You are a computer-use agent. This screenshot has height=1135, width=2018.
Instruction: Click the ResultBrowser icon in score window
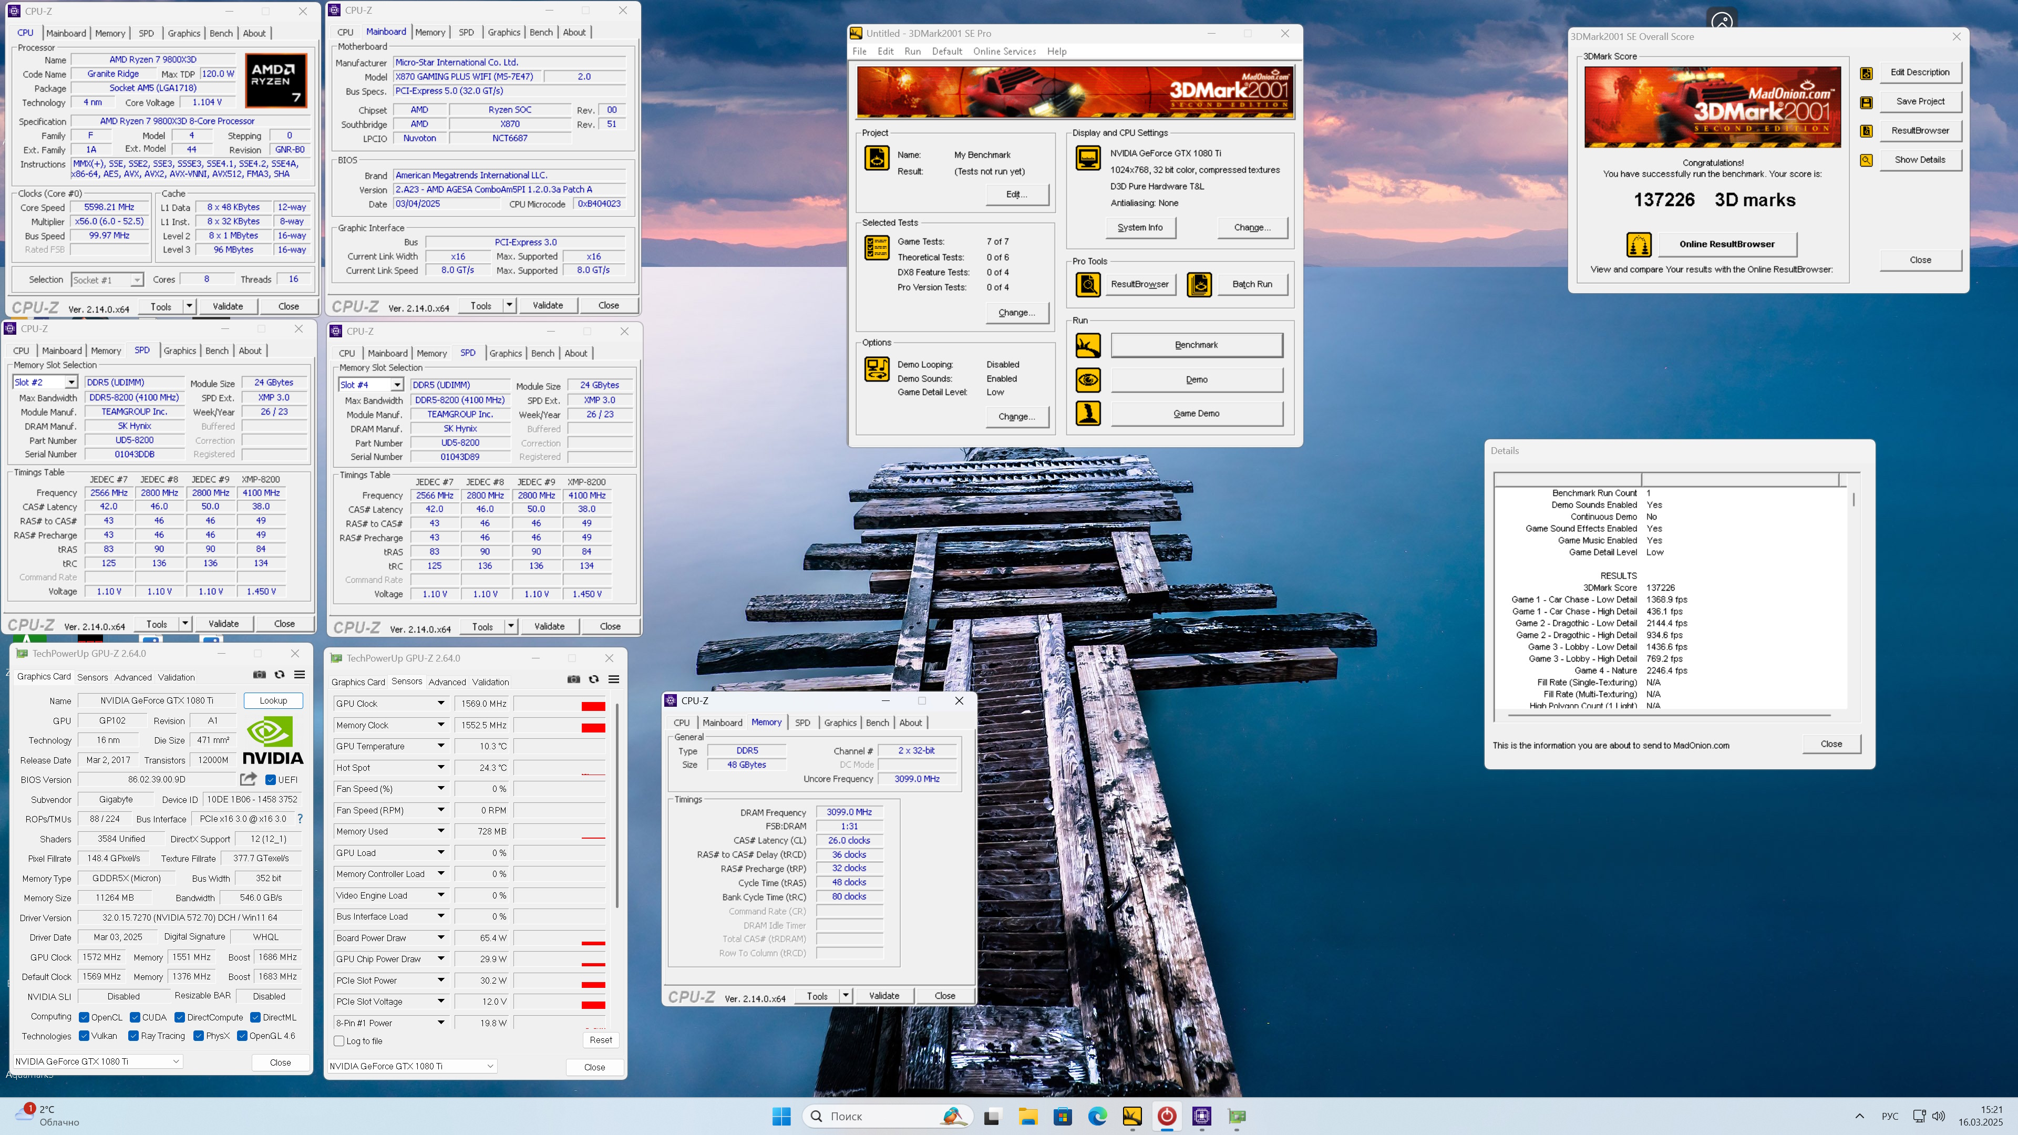point(1866,131)
